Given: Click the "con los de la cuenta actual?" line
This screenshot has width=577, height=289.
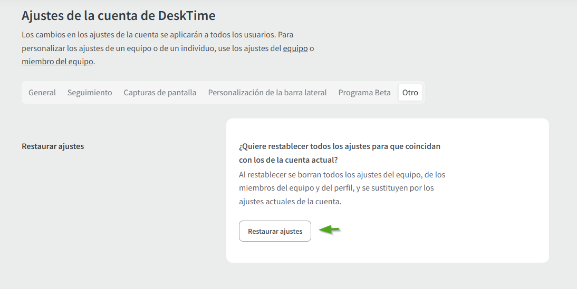Looking at the screenshot, I should [x=288, y=160].
